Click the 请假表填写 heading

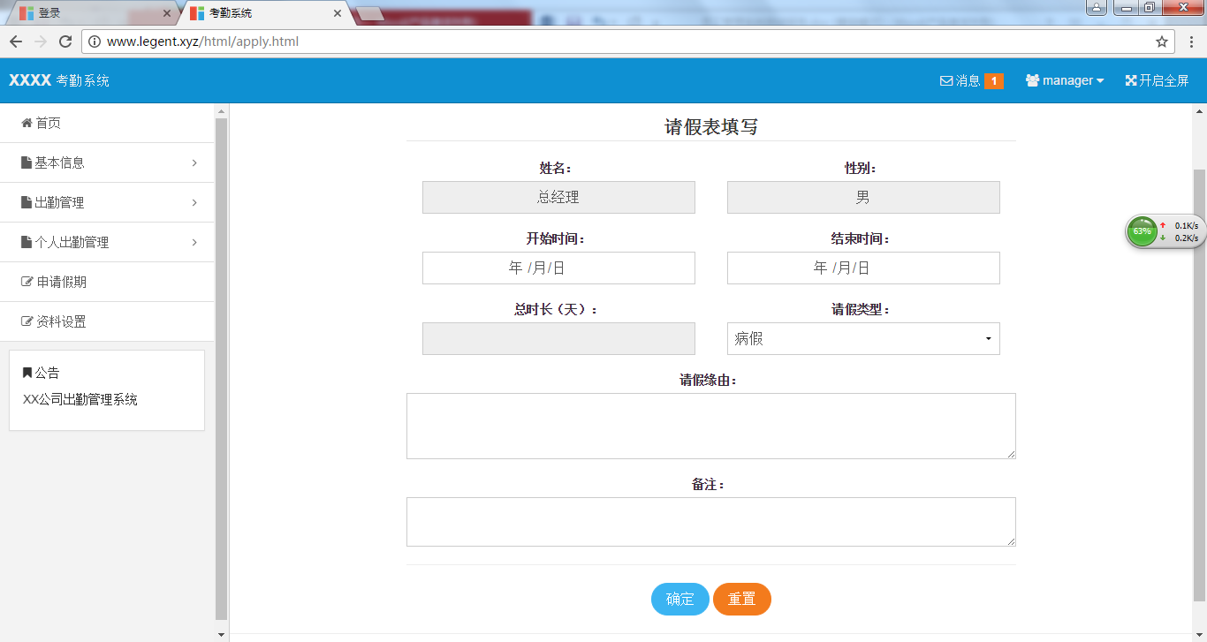pyautogui.click(x=711, y=127)
